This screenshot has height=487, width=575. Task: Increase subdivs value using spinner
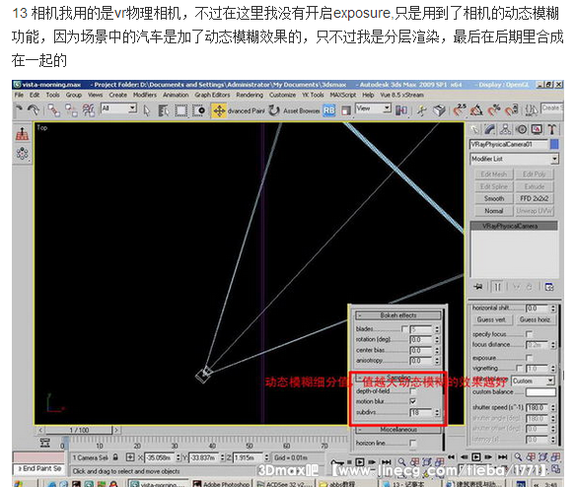click(x=437, y=410)
